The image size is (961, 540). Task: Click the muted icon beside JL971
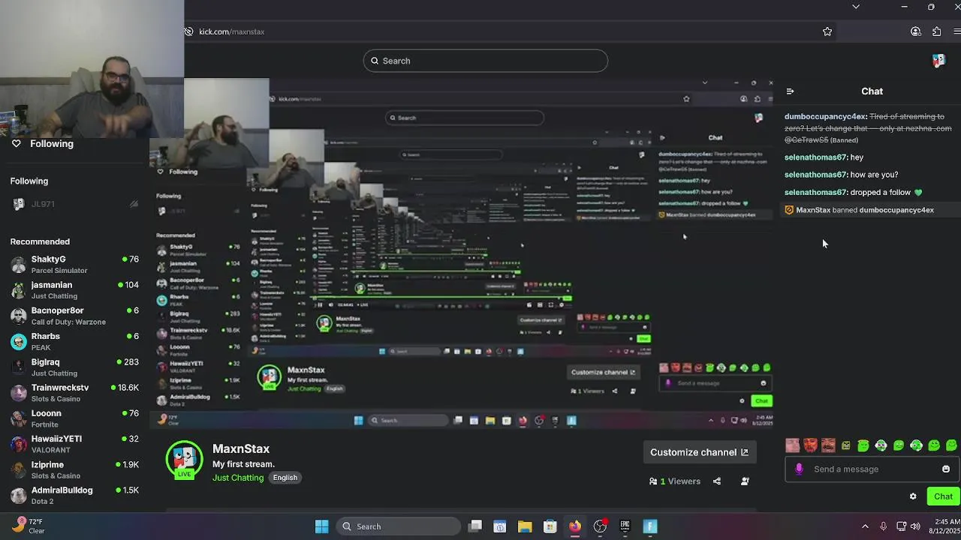134,204
